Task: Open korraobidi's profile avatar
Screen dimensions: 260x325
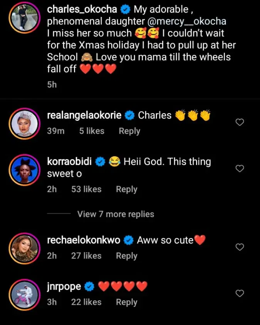Action: pyautogui.click(x=23, y=169)
